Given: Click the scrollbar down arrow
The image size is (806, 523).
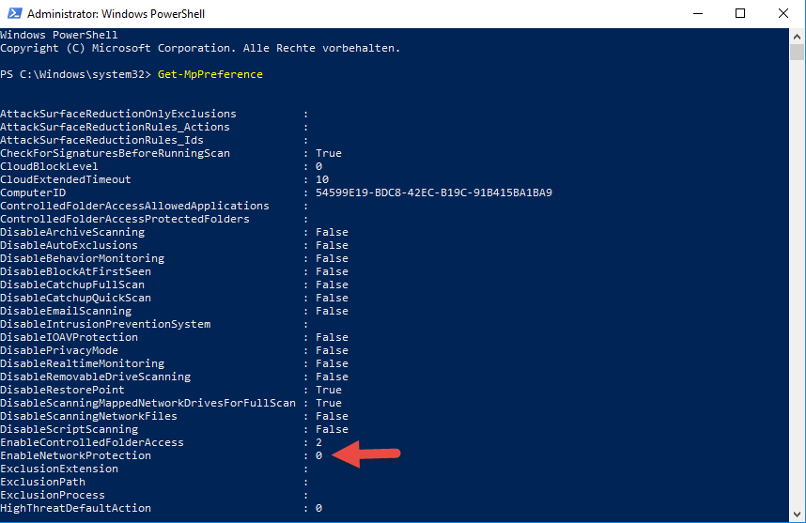Looking at the screenshot, I should pyautogui.click(x=798, y=515).
